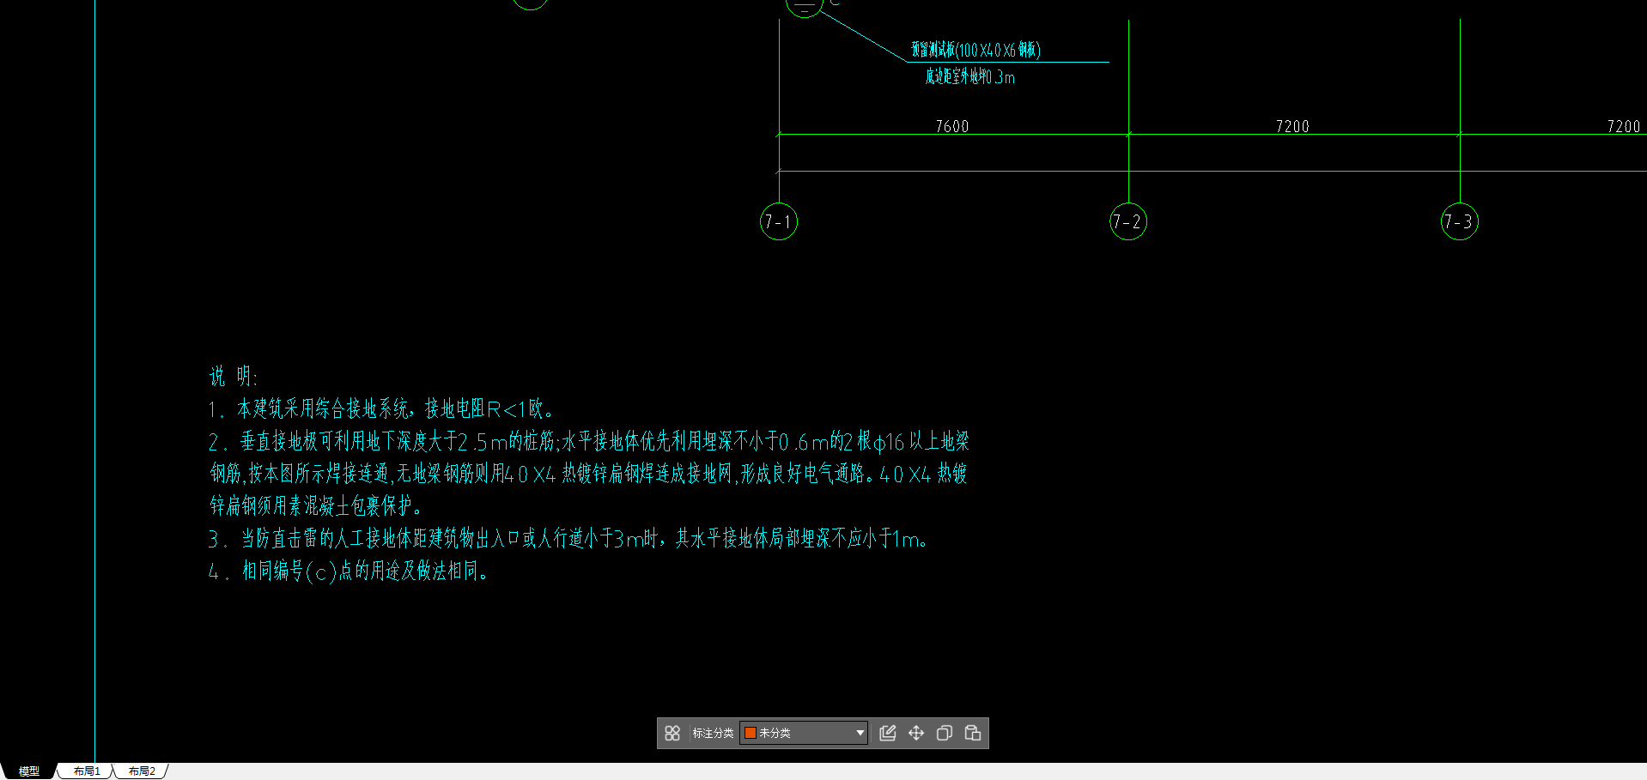Click note 3 about 防直击雷的人工接地体
This screenshot has height=780, width=1647.
[568, 538]
